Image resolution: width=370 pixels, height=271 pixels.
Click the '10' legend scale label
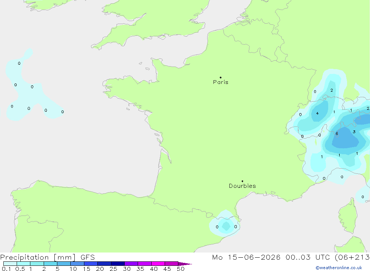click(x=73, y=269)
